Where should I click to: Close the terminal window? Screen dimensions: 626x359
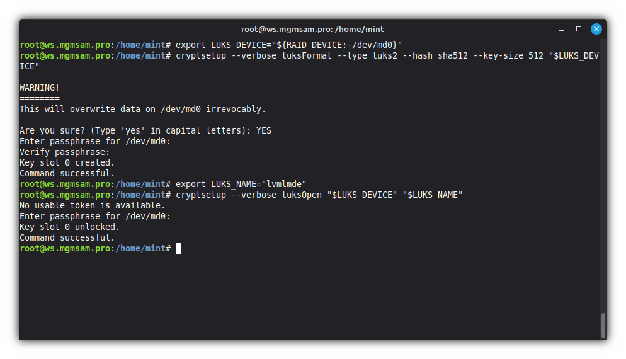pos(596,29)
